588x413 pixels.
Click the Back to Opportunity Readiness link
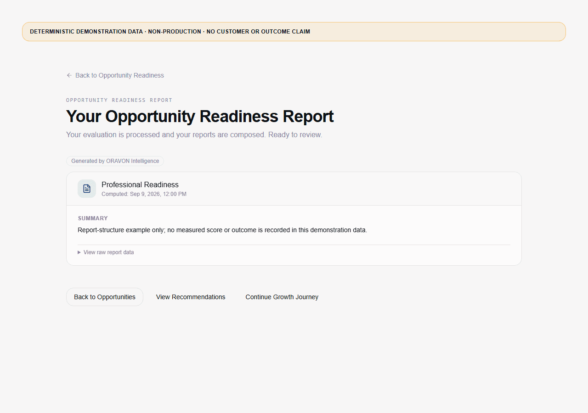(115, 75)
